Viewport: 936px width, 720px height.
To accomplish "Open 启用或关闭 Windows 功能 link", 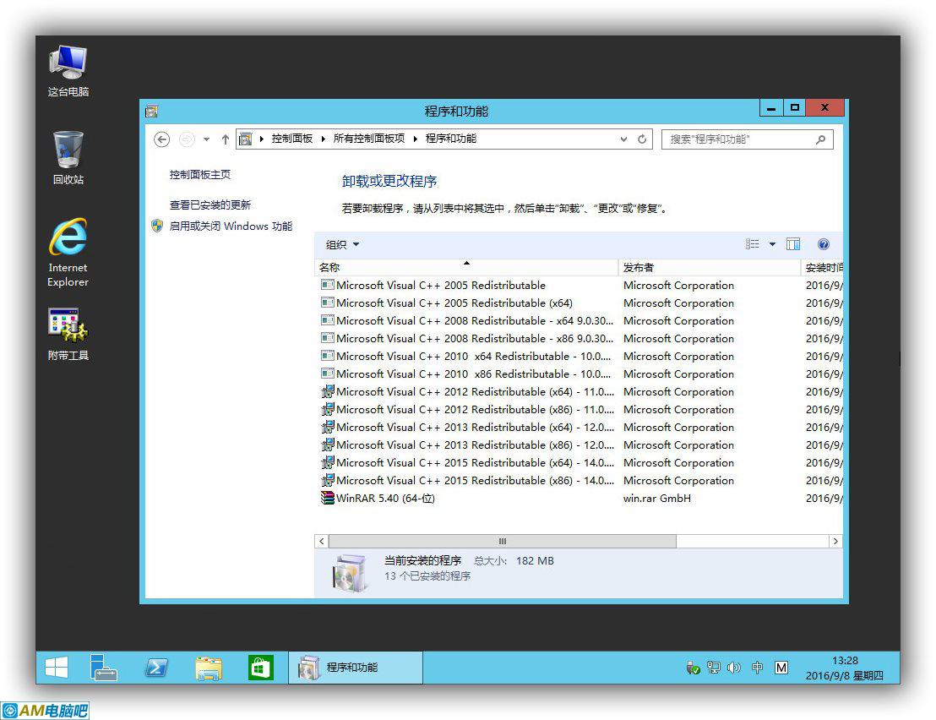I will tap(231, 226).
